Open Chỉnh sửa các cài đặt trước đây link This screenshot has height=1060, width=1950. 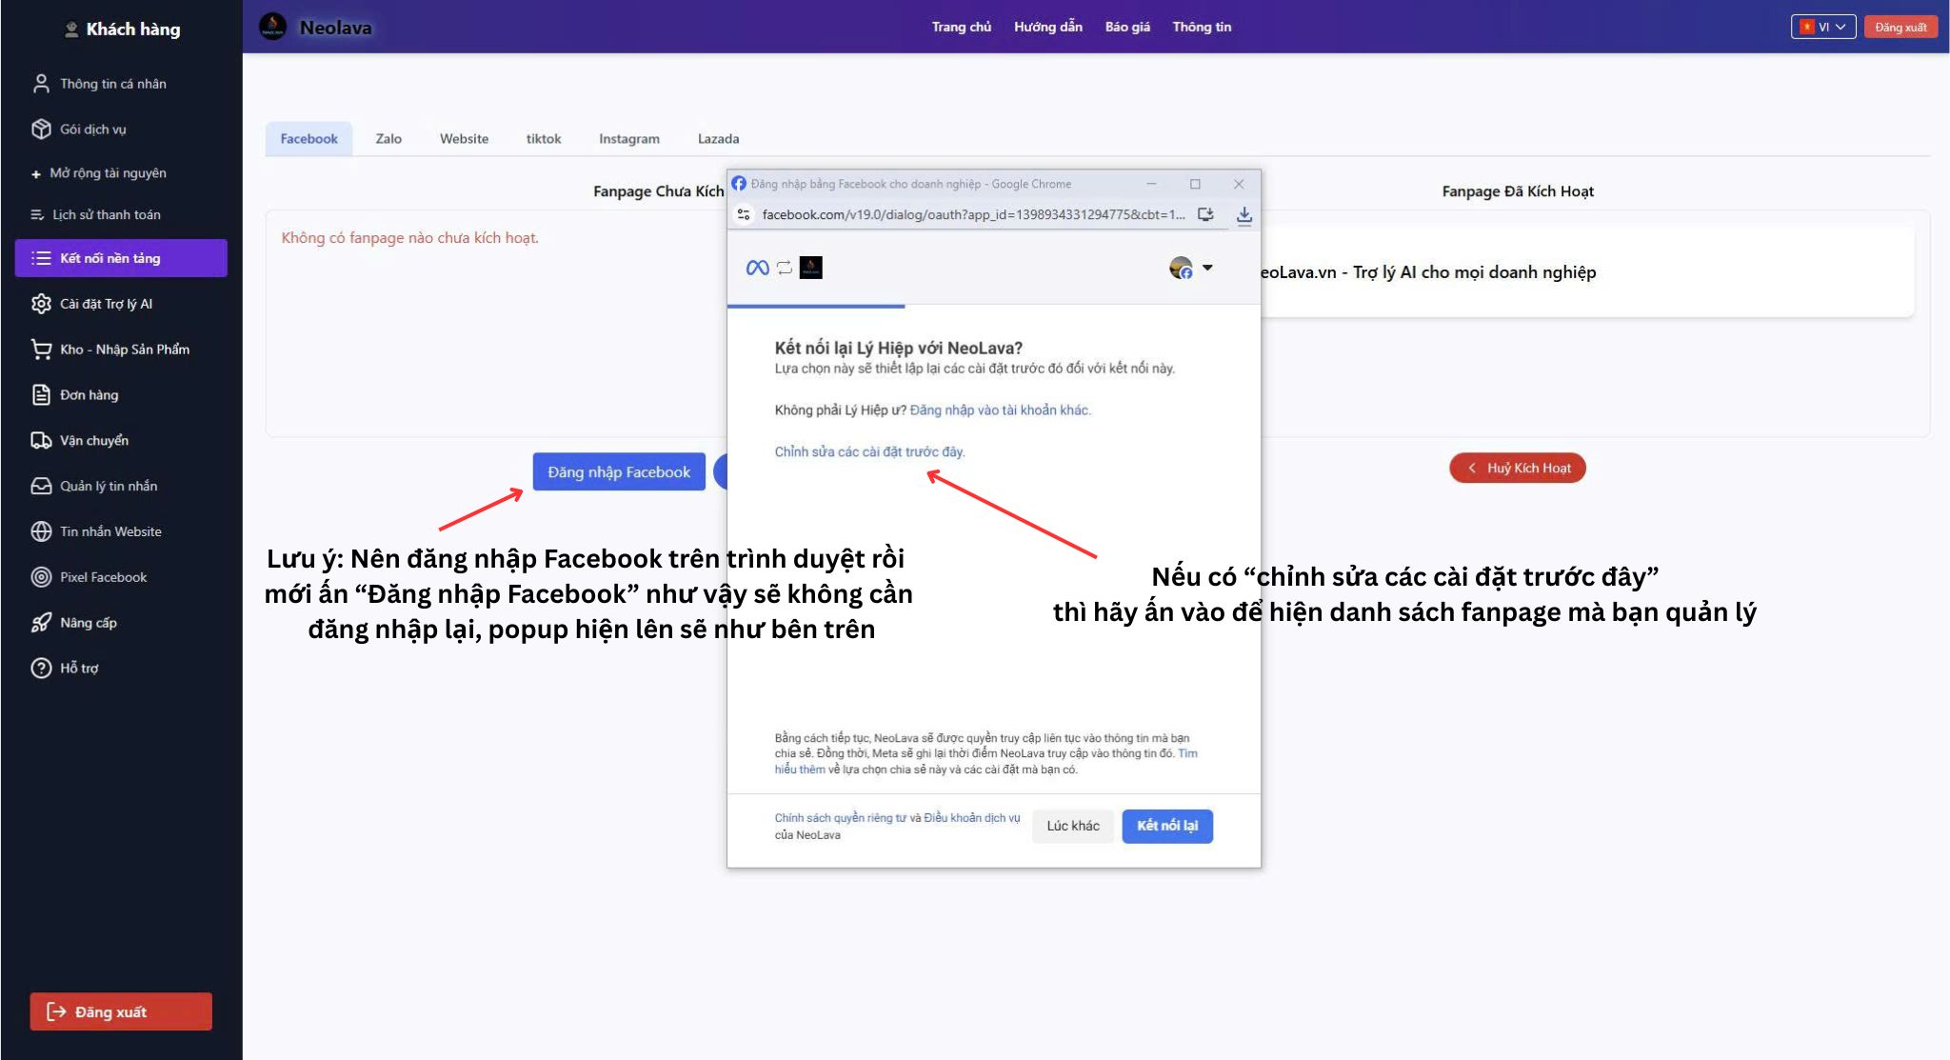pos(869,451)
